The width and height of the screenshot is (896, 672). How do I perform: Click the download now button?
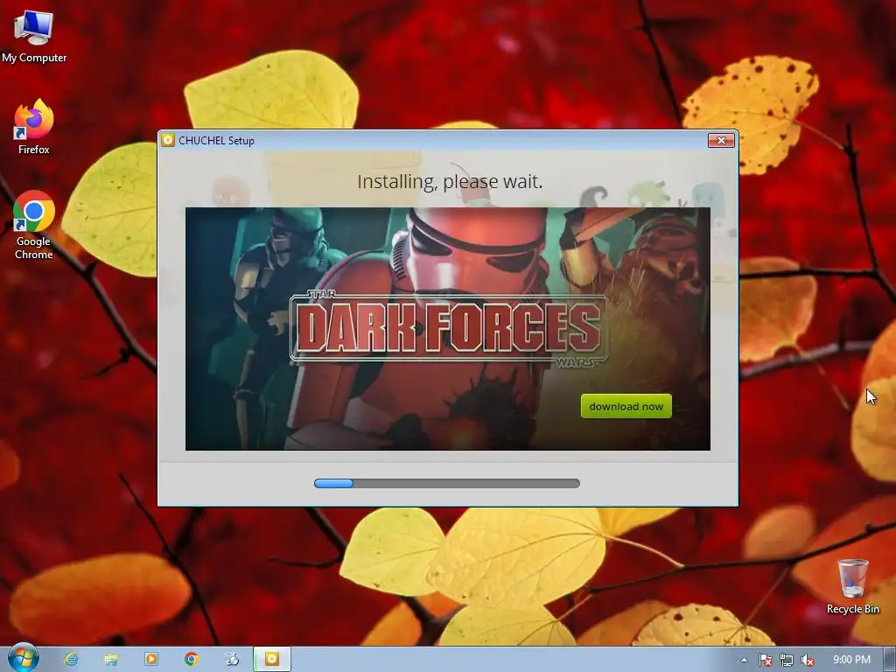click(x=626, y=406)
